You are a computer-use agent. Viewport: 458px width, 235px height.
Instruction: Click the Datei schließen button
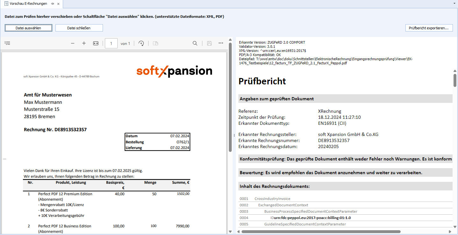79,28
